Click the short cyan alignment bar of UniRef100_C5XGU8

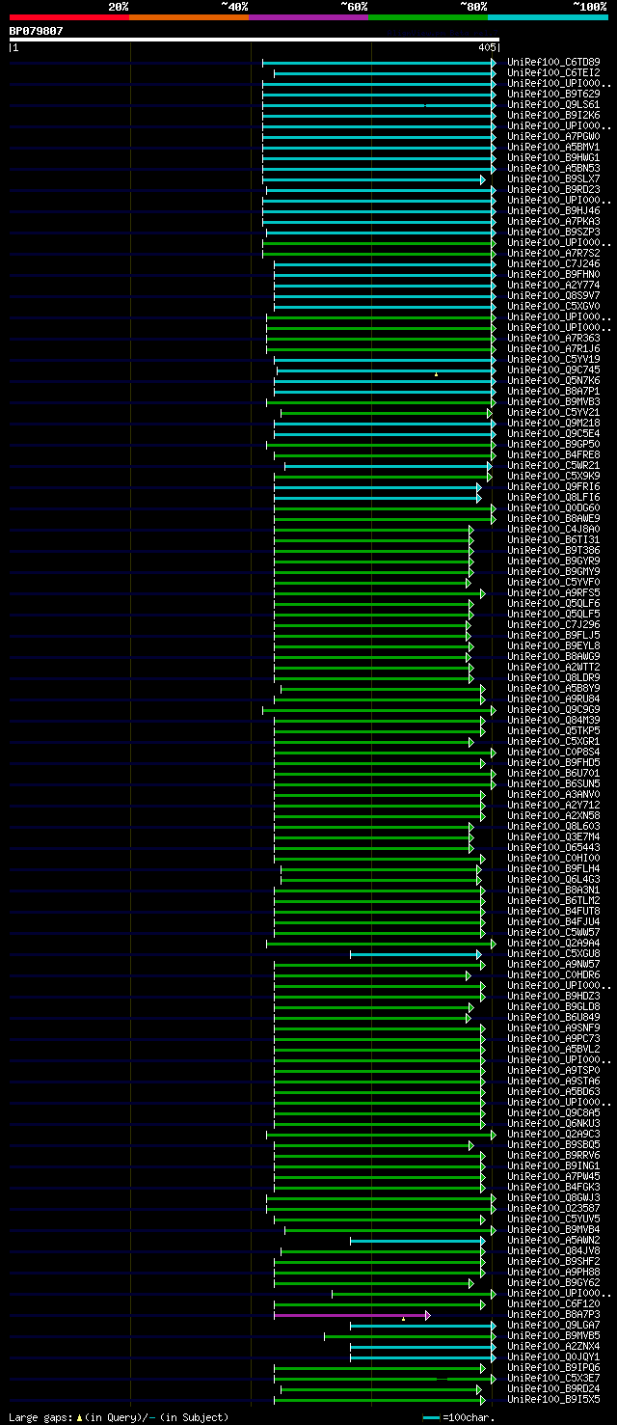tap(415, 953)
